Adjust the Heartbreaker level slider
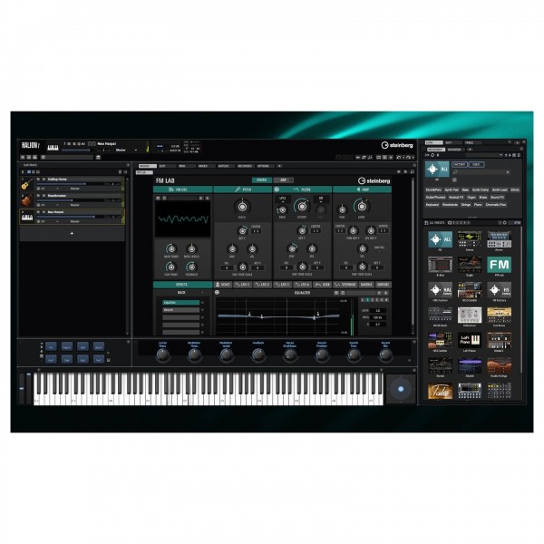 [70, 200]
